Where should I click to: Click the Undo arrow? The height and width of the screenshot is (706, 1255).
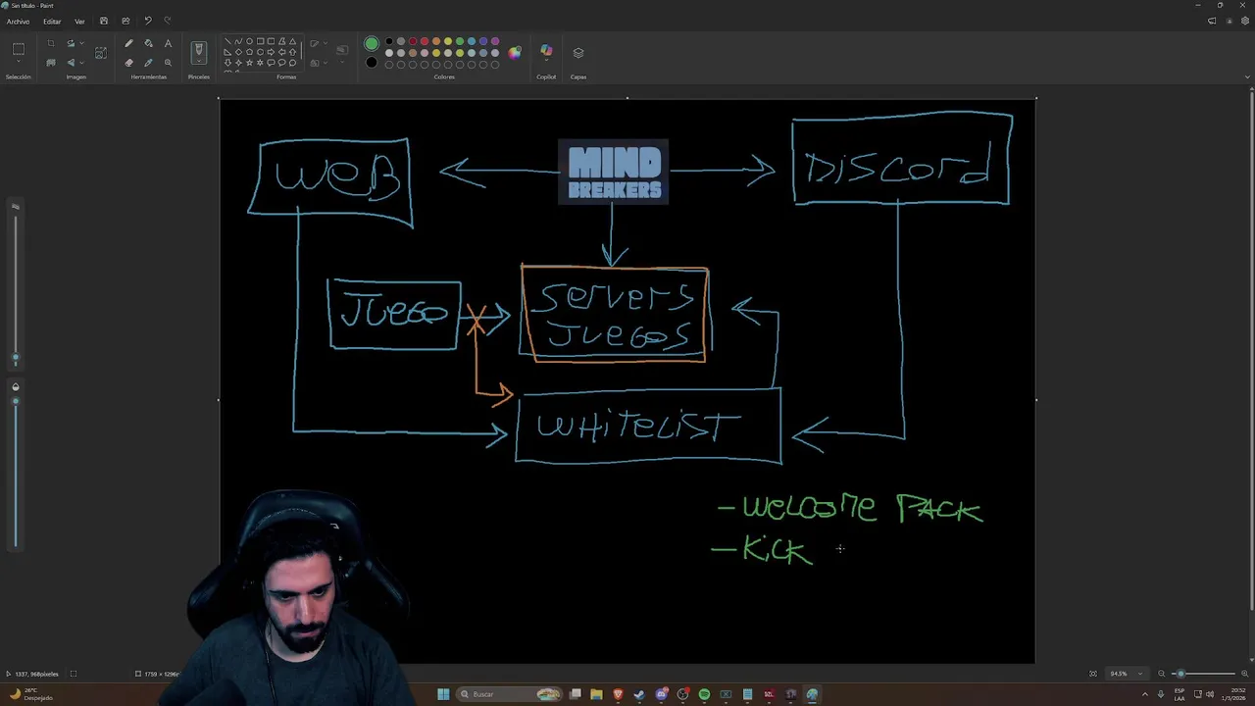pos(147,21)
